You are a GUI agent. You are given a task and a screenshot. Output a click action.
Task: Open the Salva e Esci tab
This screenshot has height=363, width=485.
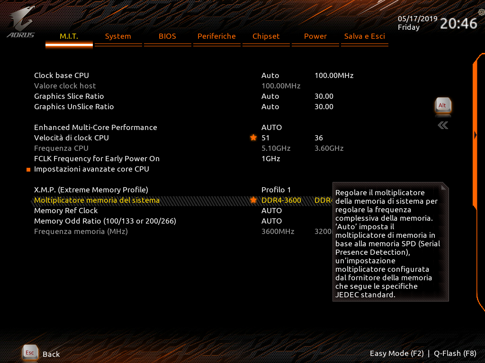click(365, 36)
